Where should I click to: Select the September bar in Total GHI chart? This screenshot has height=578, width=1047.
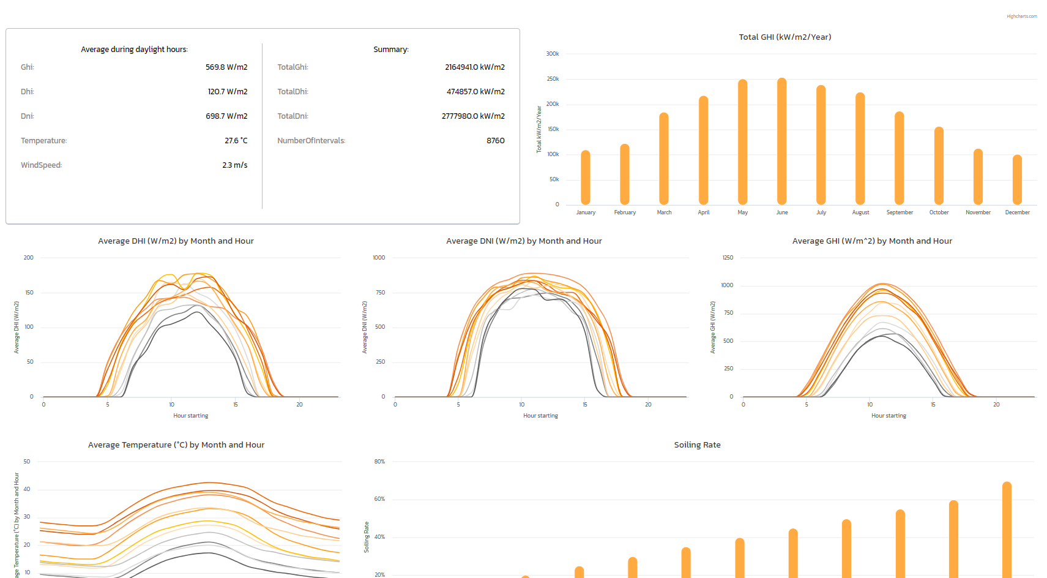(900, 158)
